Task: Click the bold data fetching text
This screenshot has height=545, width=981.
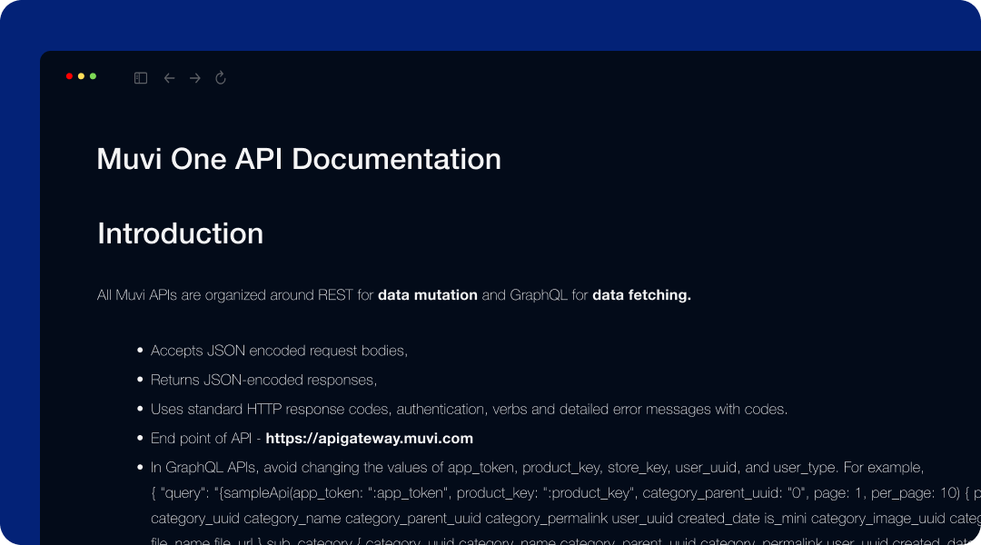Action: coord(640,294)
